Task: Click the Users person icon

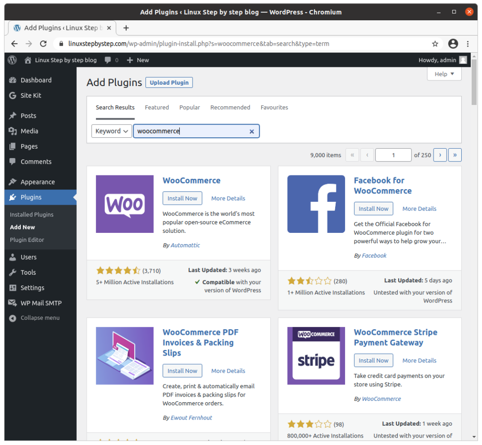Action: click(x=13, y=257)
